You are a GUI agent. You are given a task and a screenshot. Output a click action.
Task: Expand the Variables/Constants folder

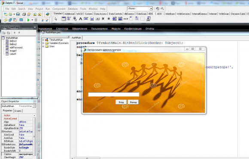point(43,43)
